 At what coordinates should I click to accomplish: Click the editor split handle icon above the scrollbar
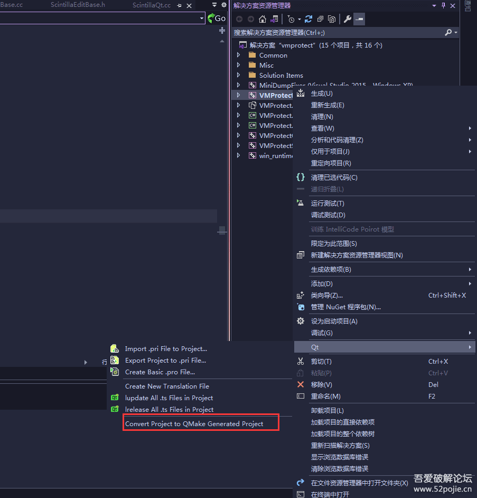click(x=222, y=31)
